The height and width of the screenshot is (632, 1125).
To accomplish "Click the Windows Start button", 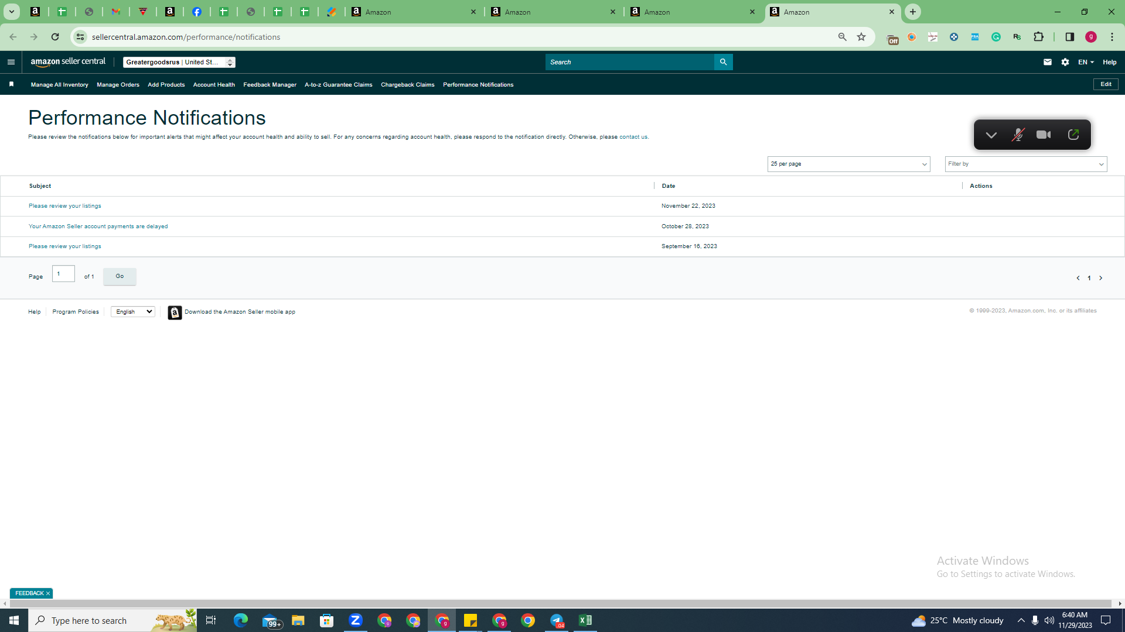I will coord(14,620).
